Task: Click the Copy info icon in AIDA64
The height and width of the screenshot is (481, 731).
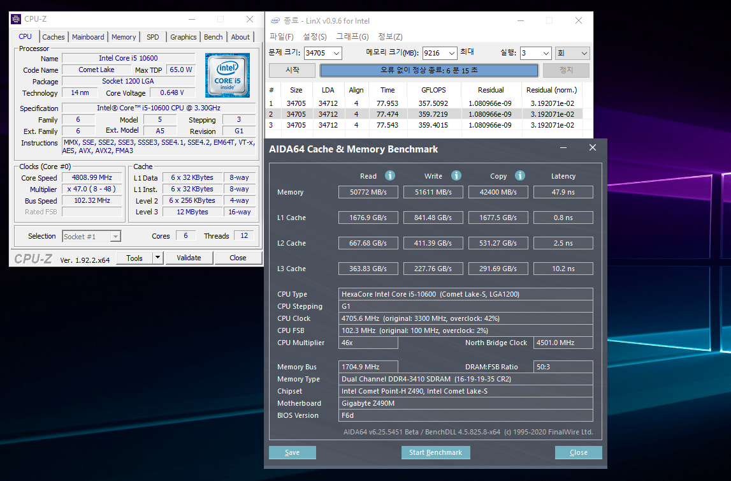Action: pyautogui.click(x=520, y=175)
